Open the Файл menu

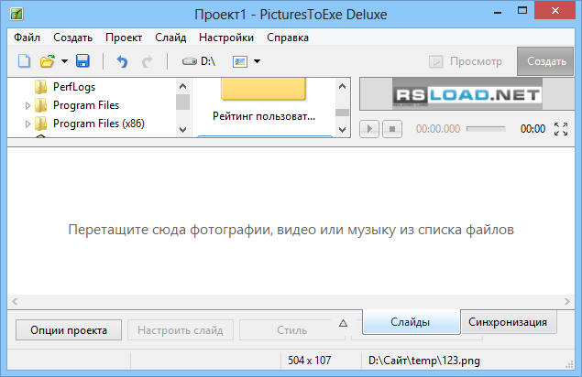27,38
